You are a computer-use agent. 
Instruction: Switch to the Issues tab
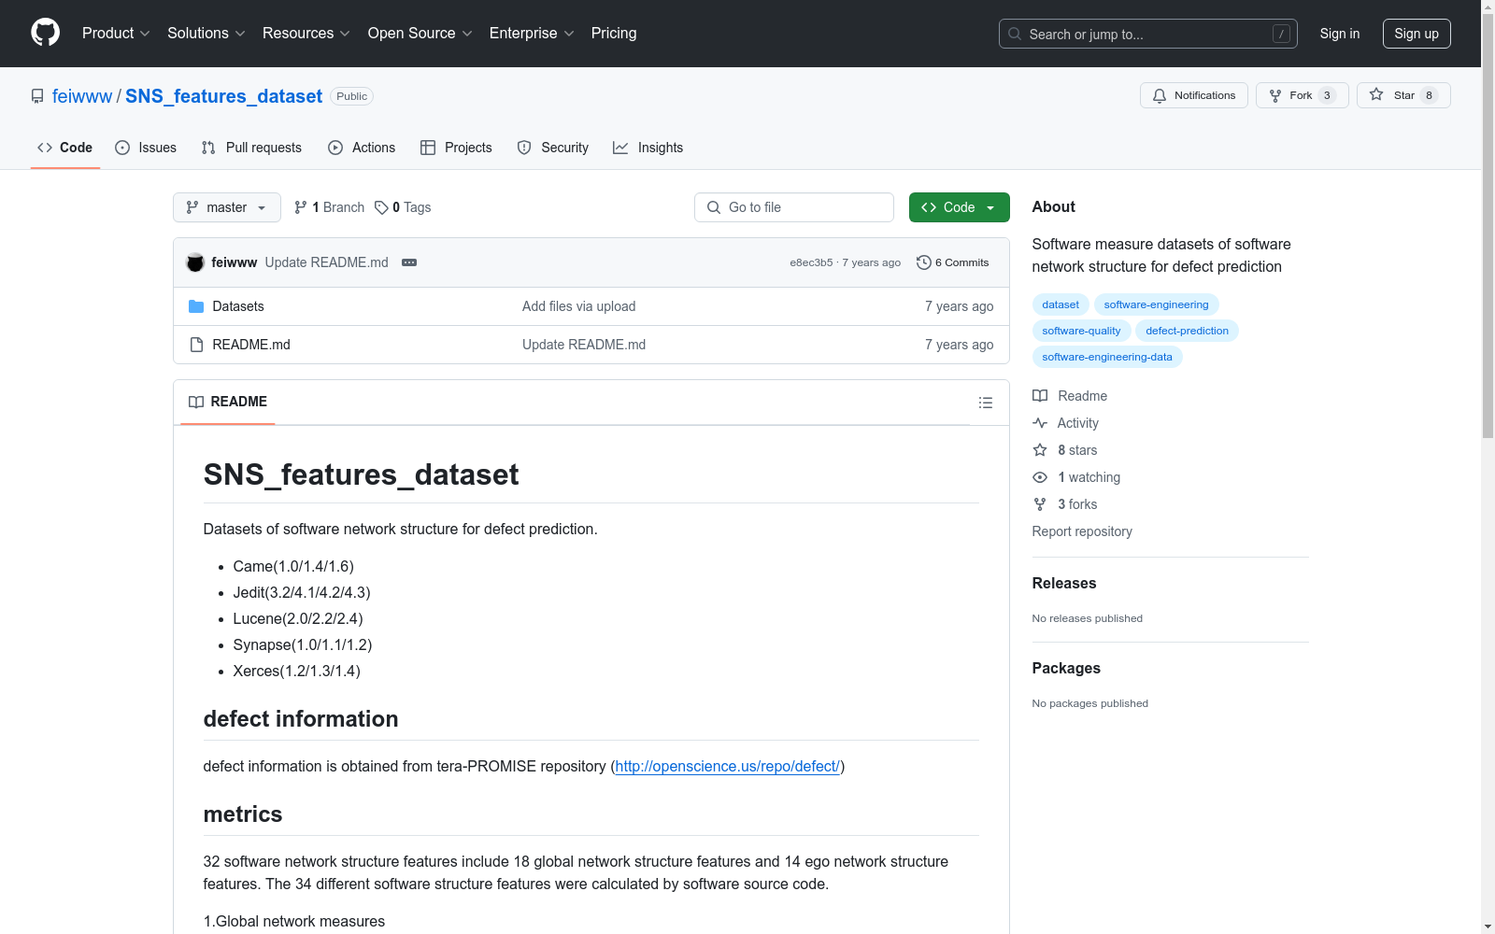click(x=146, y=148)
